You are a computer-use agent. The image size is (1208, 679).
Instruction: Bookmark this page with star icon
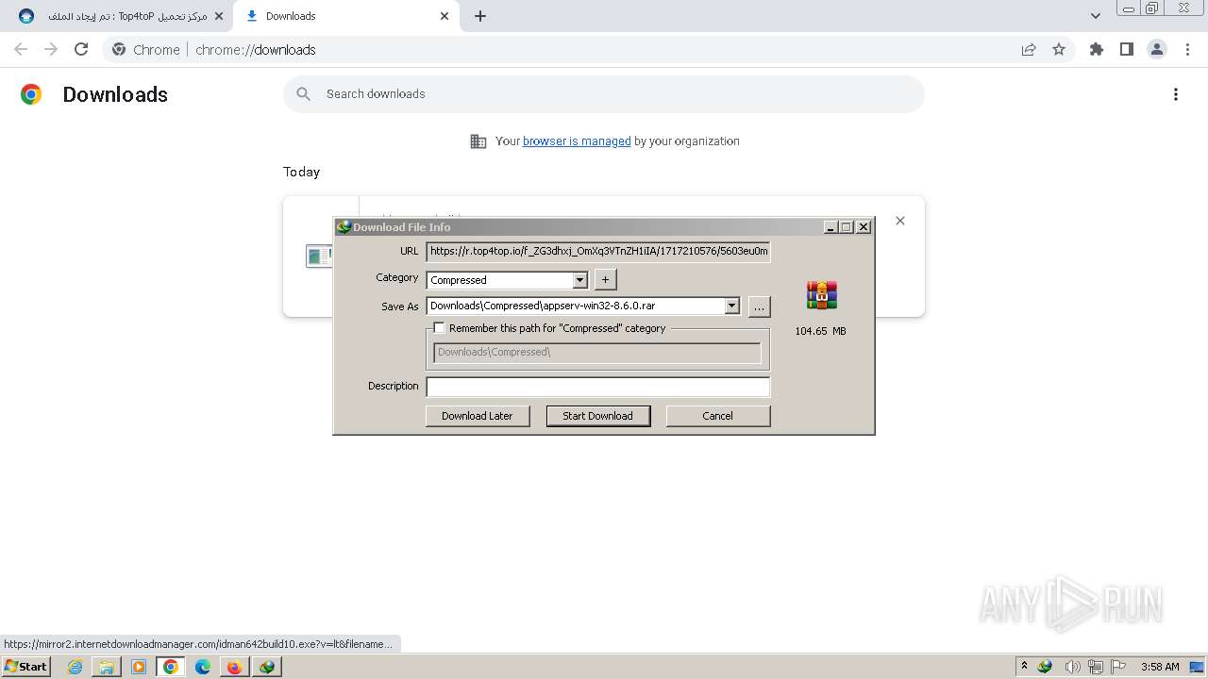(x=1059, y=50)
